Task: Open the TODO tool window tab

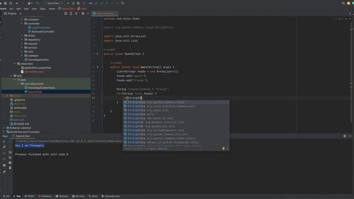Action: click(x=29, y=196)
